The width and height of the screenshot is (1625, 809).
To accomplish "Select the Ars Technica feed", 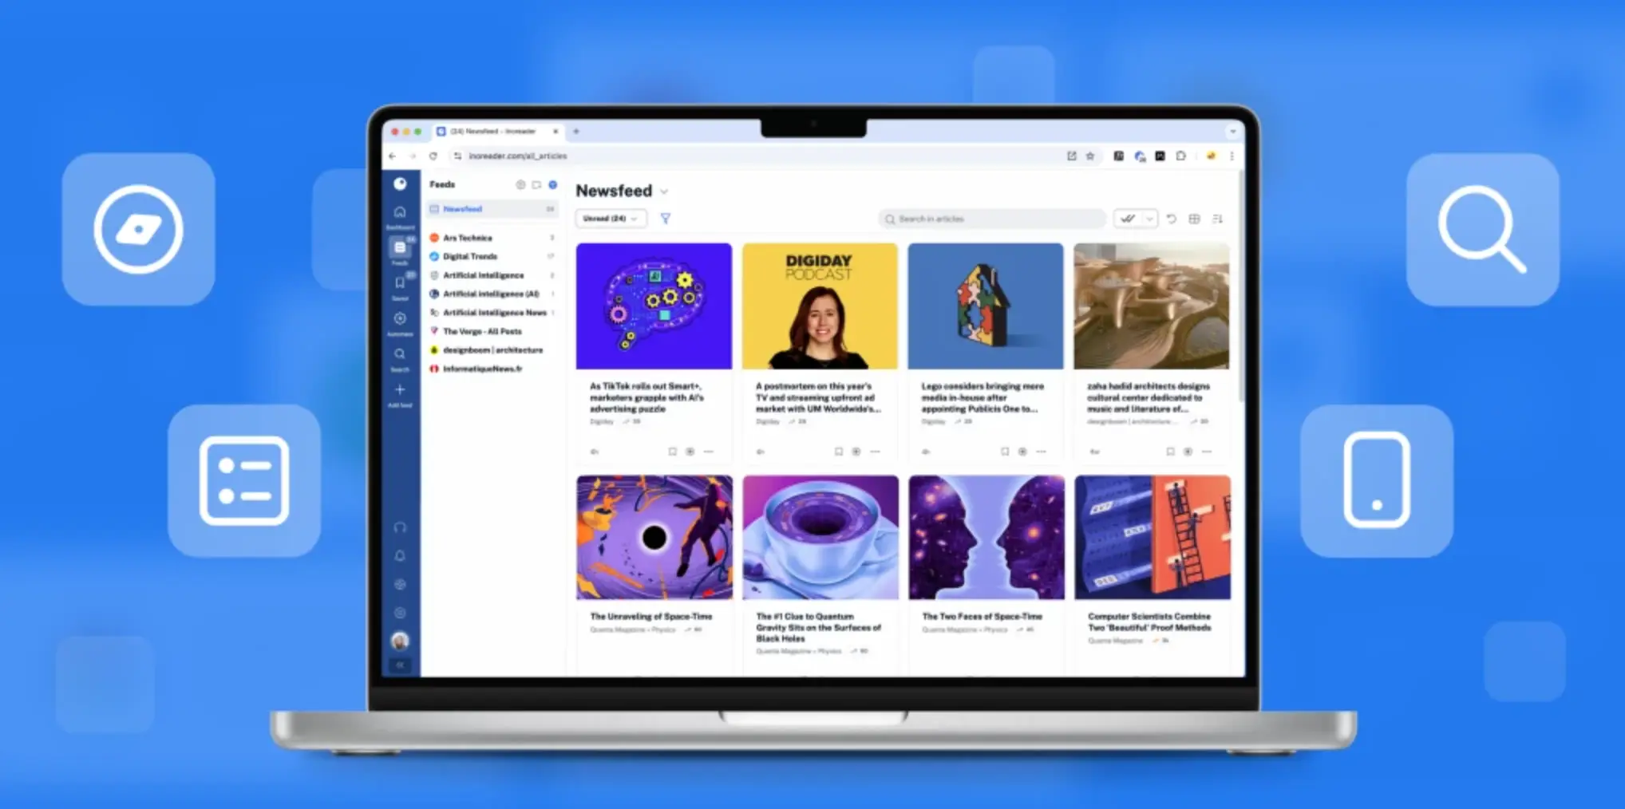I will pyautogui.click(x=468, y=238).
